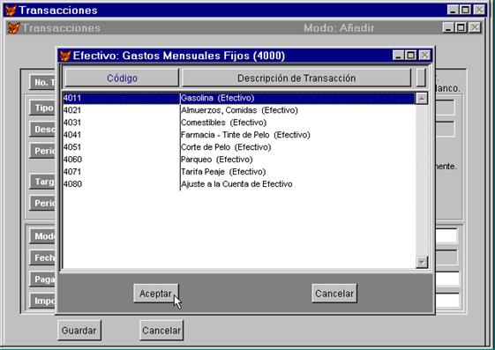Viewport: 495px width, 350px height.
Task: Maximize the inner Transacciones Modo Añadir window
Action: click(461, 27)
